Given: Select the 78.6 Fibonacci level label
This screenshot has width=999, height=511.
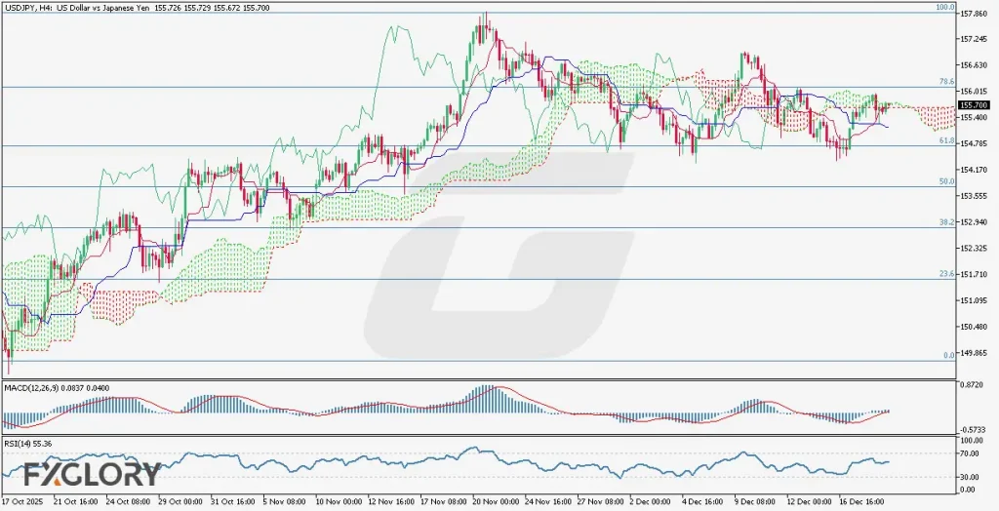Looking at the screenshot, I should [x=946, y=82].
